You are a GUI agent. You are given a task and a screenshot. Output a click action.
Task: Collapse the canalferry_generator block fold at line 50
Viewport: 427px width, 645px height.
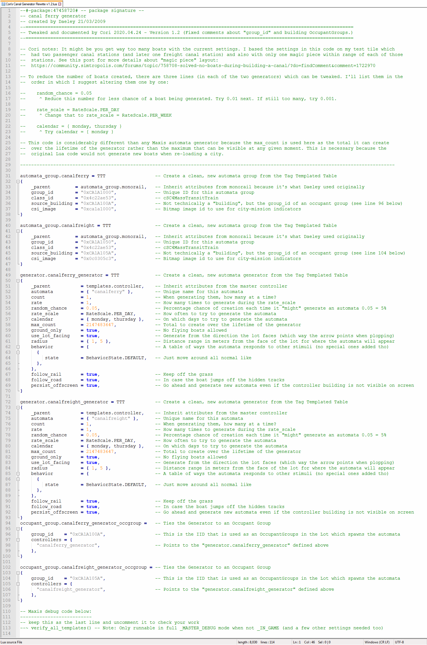18,281
